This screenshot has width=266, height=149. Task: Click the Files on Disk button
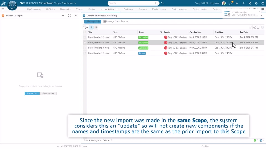tap(32, 94)
